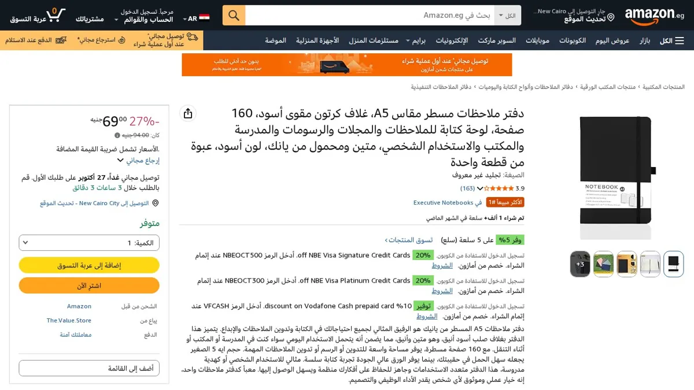Viewport: 694px width, 390px height.
Task: Click the 'الأكثر مبيعاً #1' best seller badge
Action: coord(505,202)
